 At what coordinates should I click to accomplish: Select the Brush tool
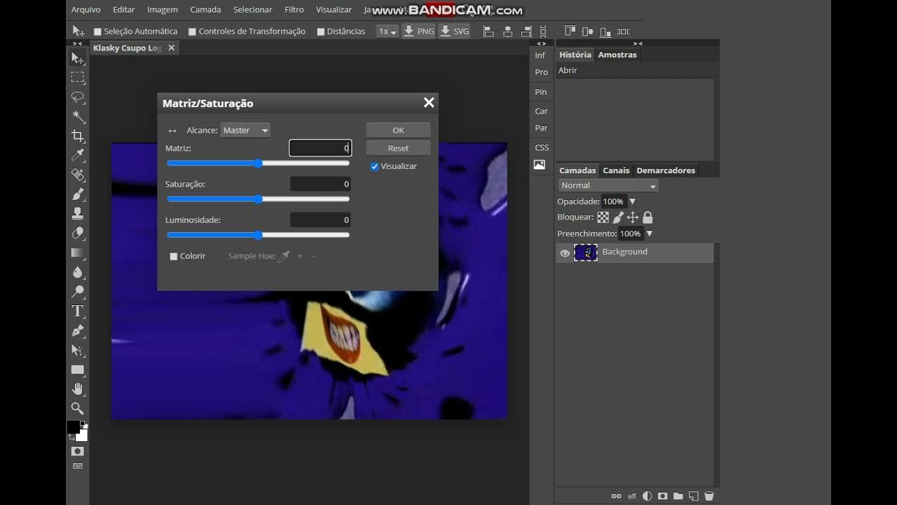tap(78, 194)
